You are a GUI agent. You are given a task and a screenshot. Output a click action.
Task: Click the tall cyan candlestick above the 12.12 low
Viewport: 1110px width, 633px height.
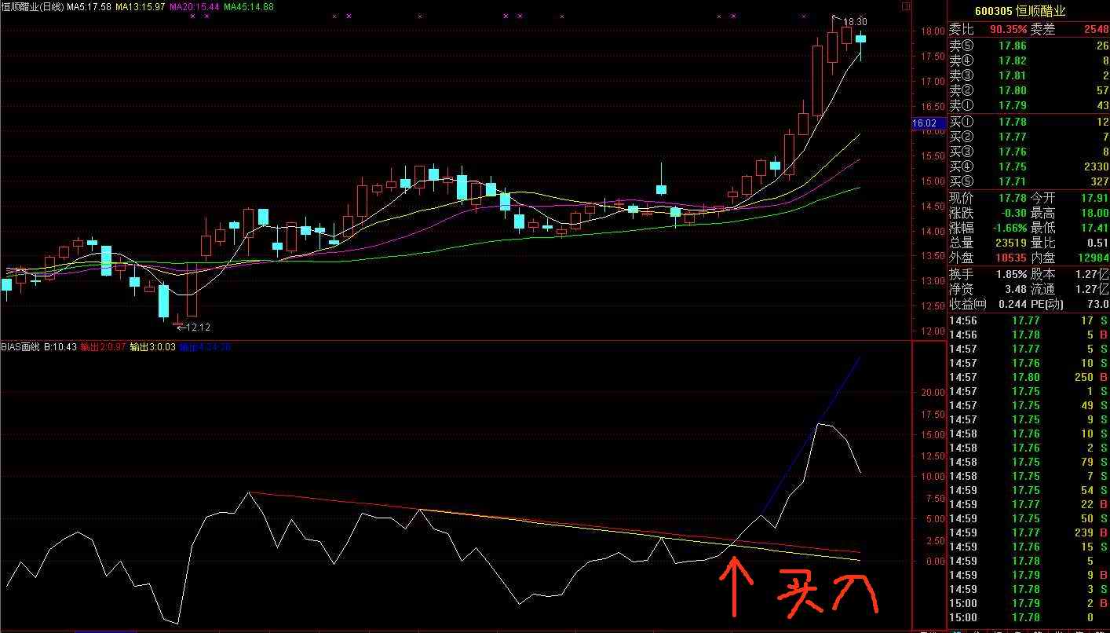click(x=163, y=301)
